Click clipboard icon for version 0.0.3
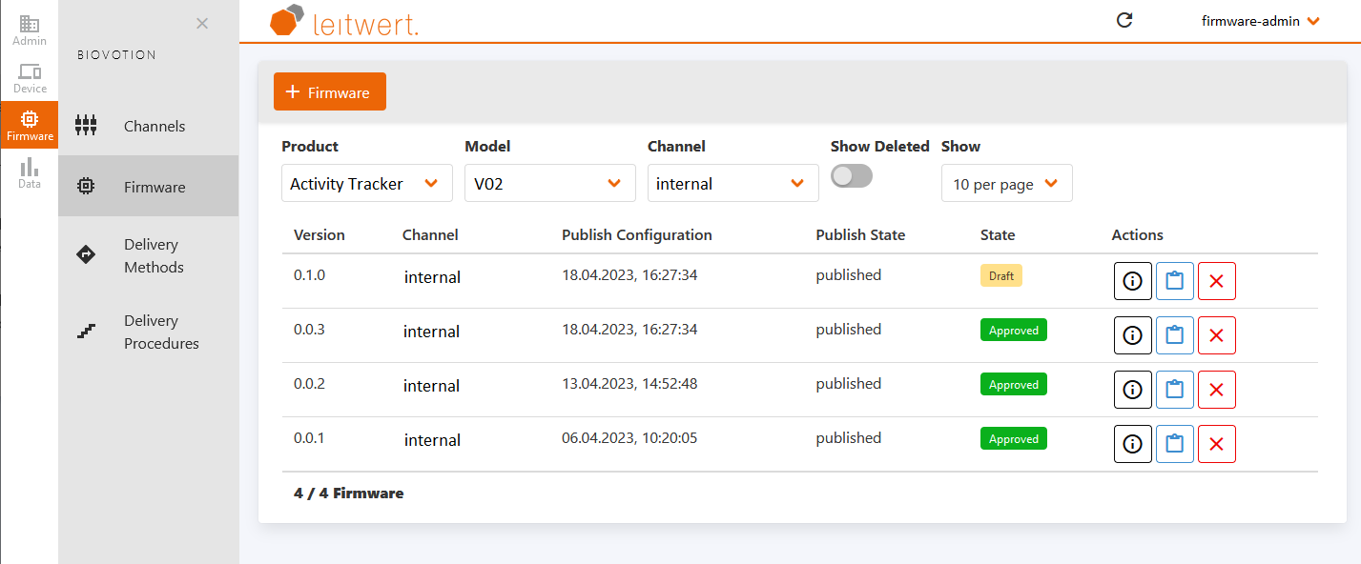 pos(1174,335)
